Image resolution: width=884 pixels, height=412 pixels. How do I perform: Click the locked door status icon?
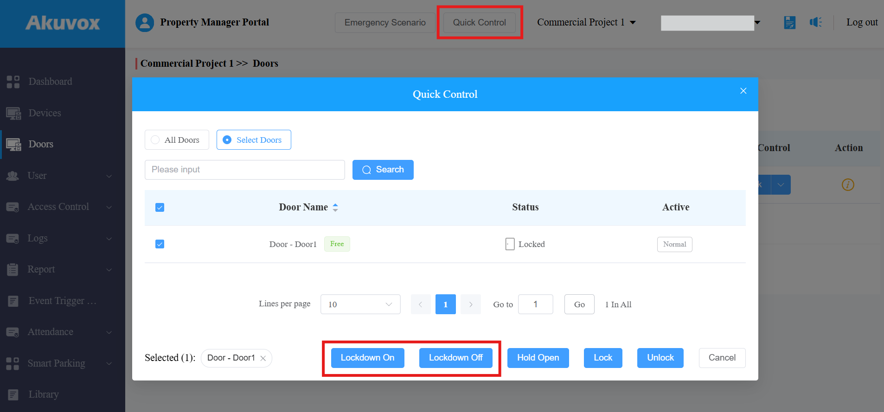[510, 244]
